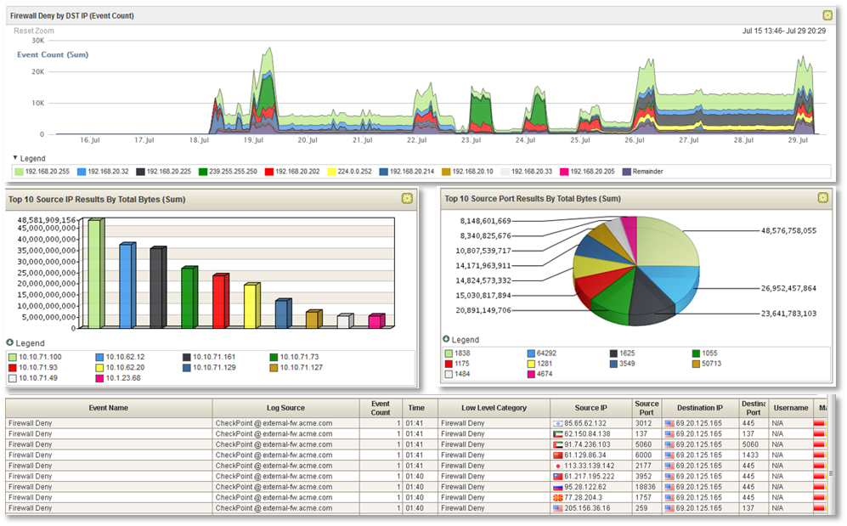Sort table by Source IP column
847x526 pixels.
click(591, 408)
